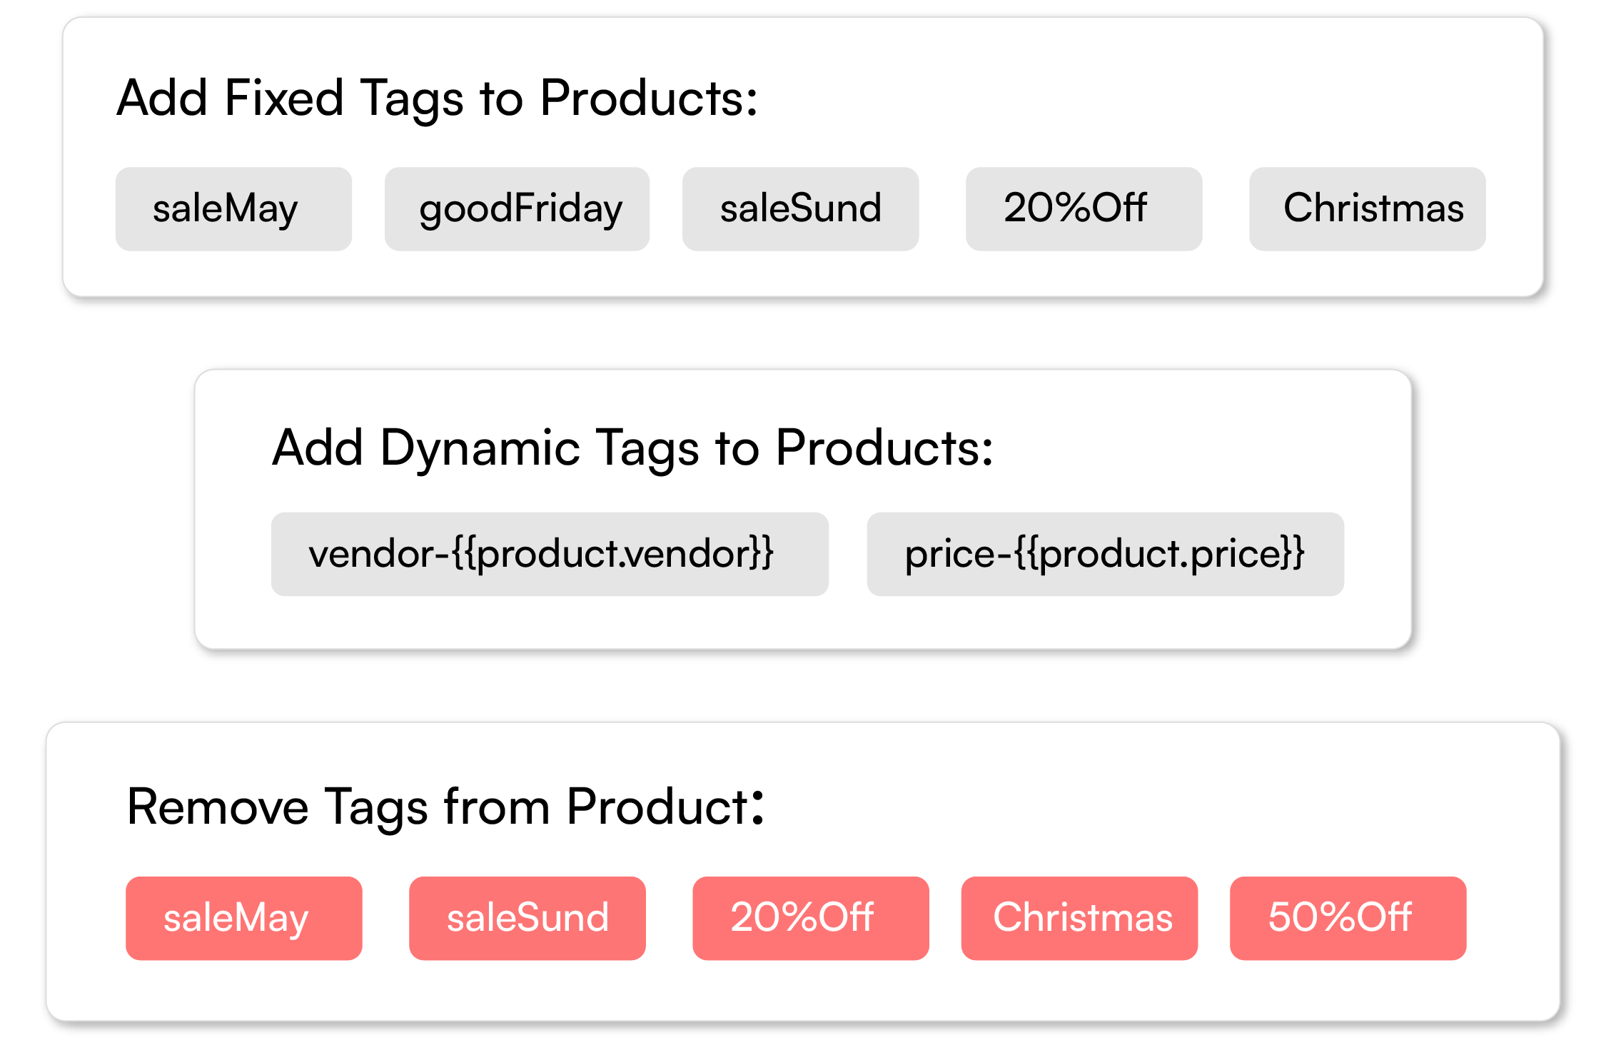Select the gray Christmas fixed tag
The width and height of the screenshot is (1606, 1050).
(x=1367, y=209)
